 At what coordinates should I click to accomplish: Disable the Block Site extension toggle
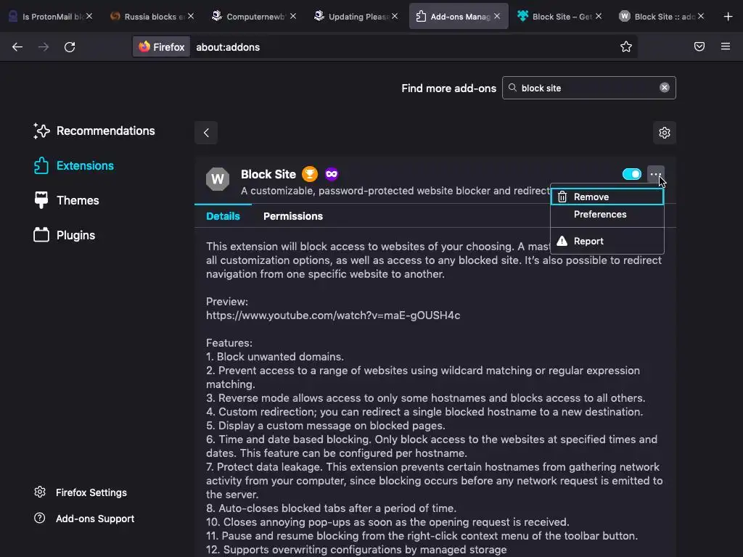tap(632, 174)
